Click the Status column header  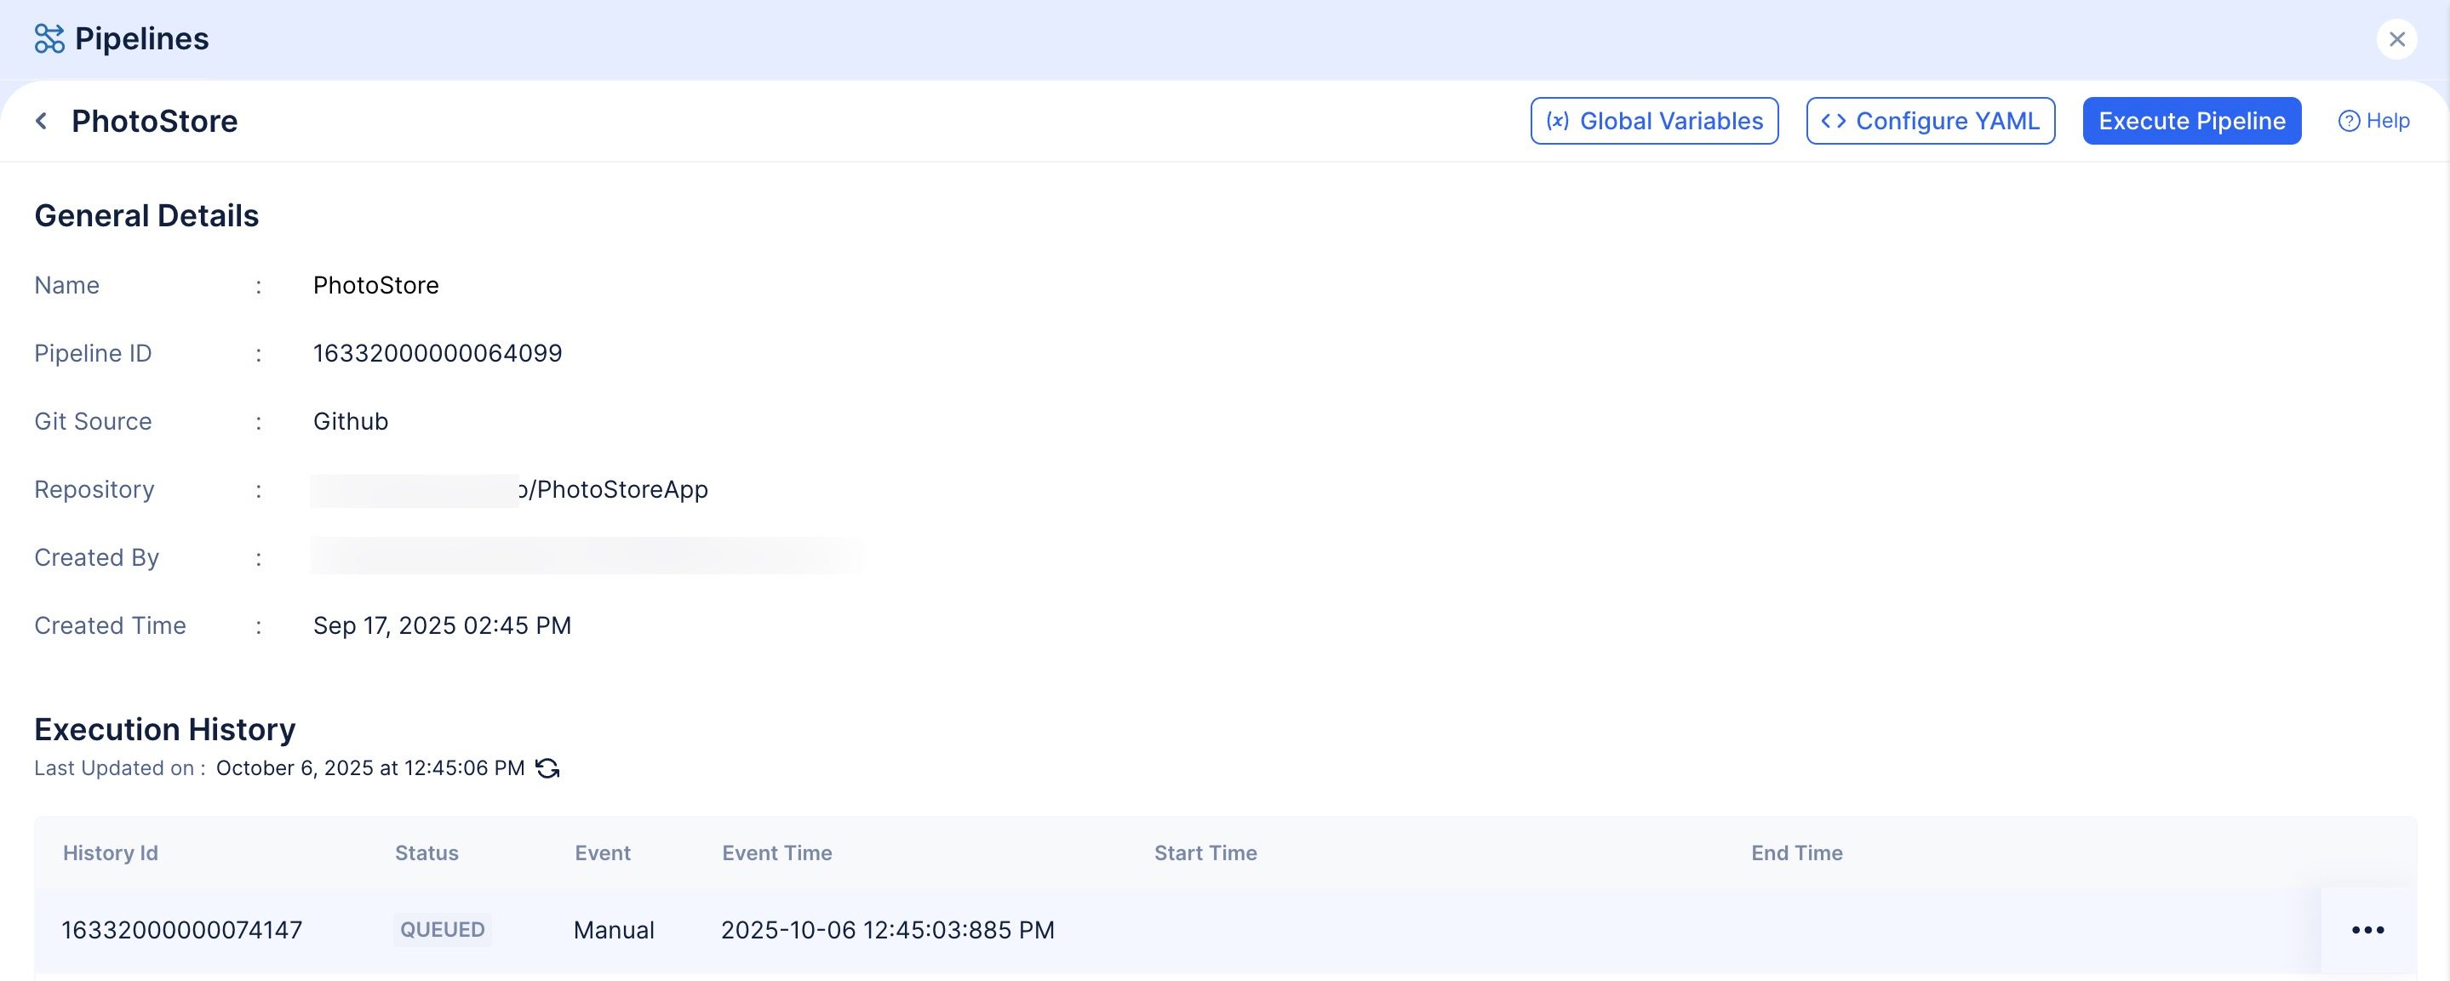click(x=426, y=853)
